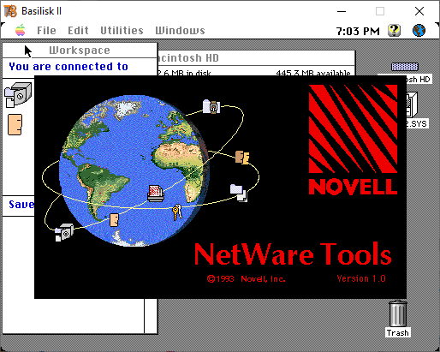Open the Apple menu
The image size is (440, 352).
pos(21,30)
